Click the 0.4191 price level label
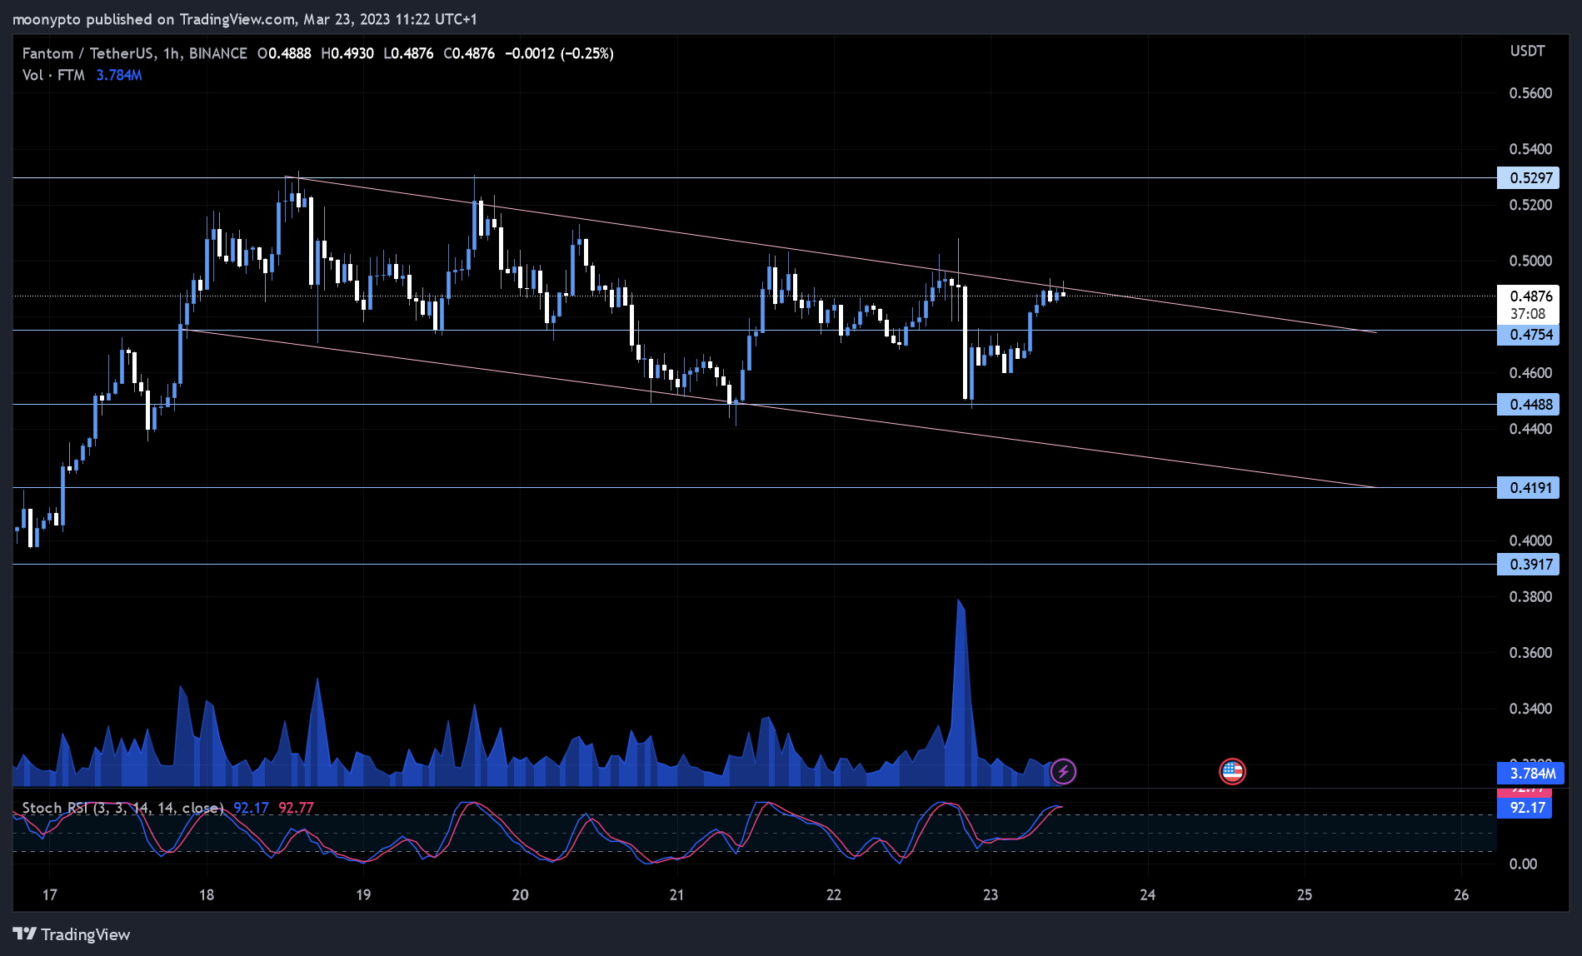This screenshot has height=956, width=1582. 1528,487
